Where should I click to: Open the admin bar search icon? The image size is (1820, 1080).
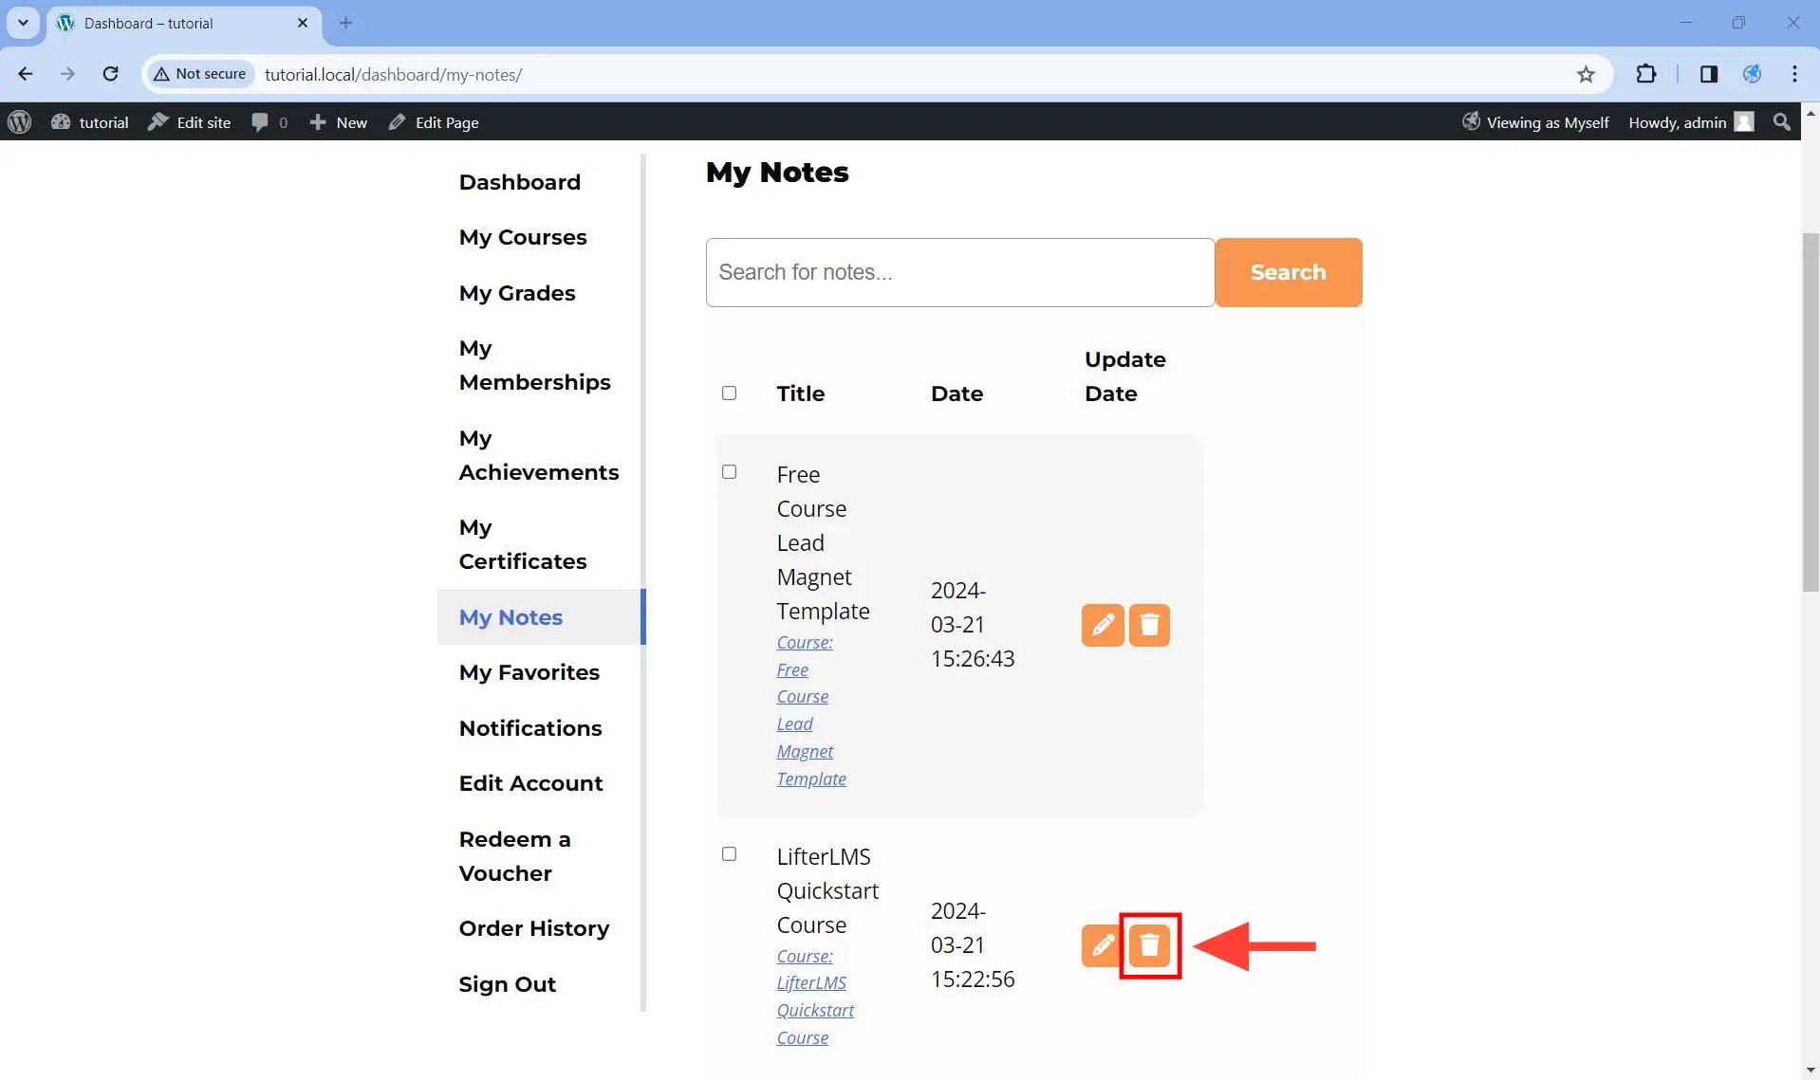[1782, 122]
